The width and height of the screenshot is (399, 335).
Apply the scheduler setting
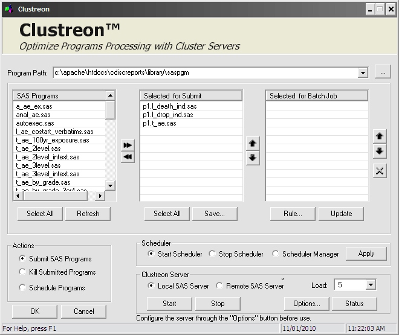click(x=366, y=254)
